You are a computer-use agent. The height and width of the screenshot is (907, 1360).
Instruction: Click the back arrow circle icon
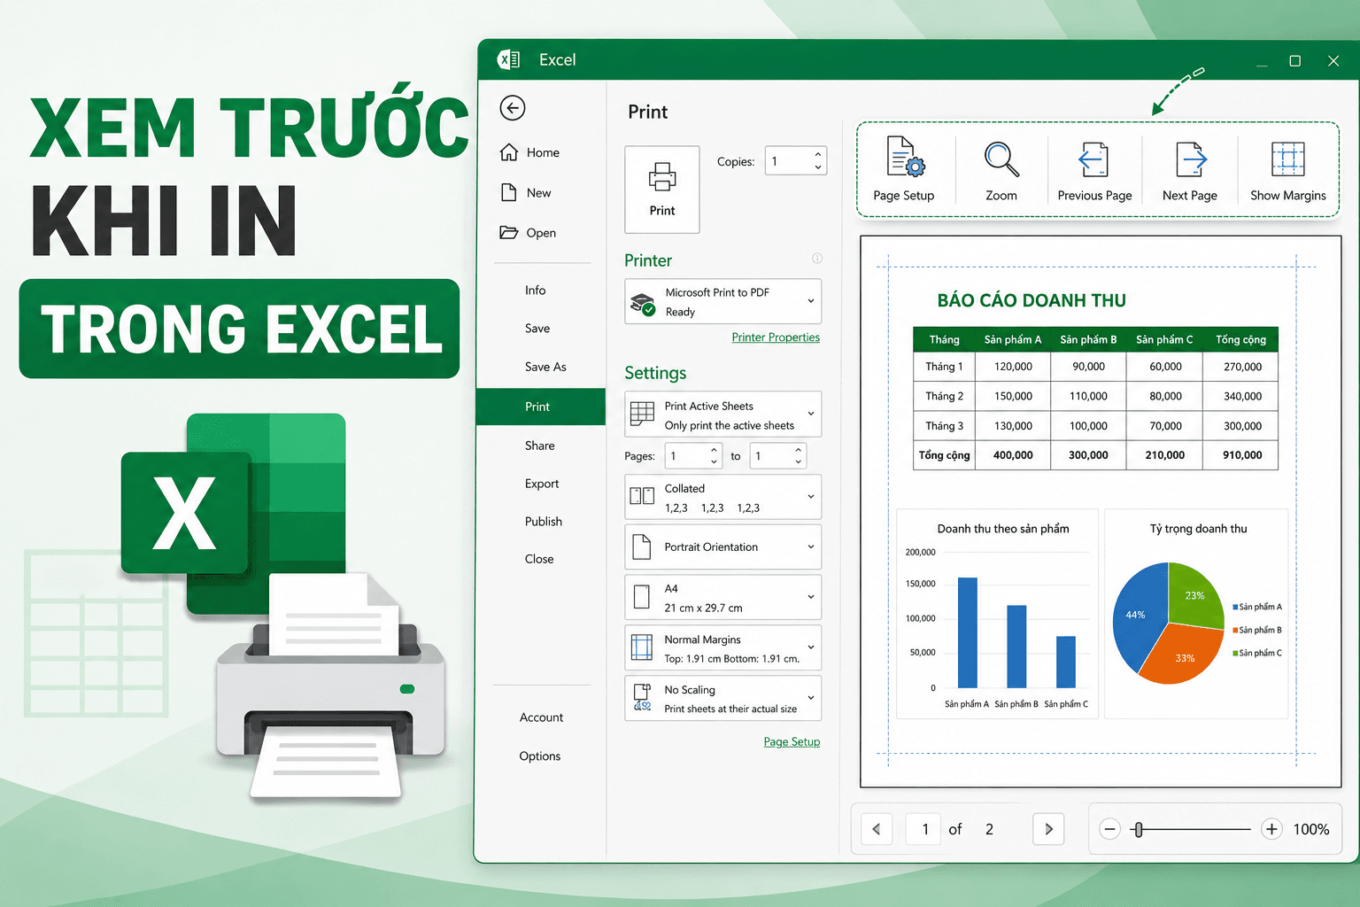coord(513,108)
